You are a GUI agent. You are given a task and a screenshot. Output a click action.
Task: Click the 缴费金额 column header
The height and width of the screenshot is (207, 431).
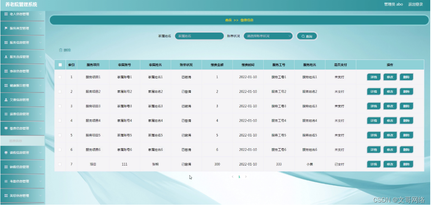click(x=217, y=65)
